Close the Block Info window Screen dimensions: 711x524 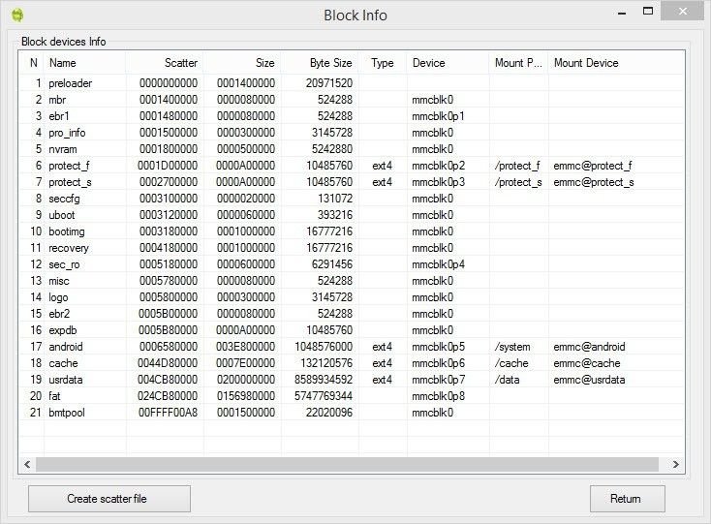(x=683, y=12)
